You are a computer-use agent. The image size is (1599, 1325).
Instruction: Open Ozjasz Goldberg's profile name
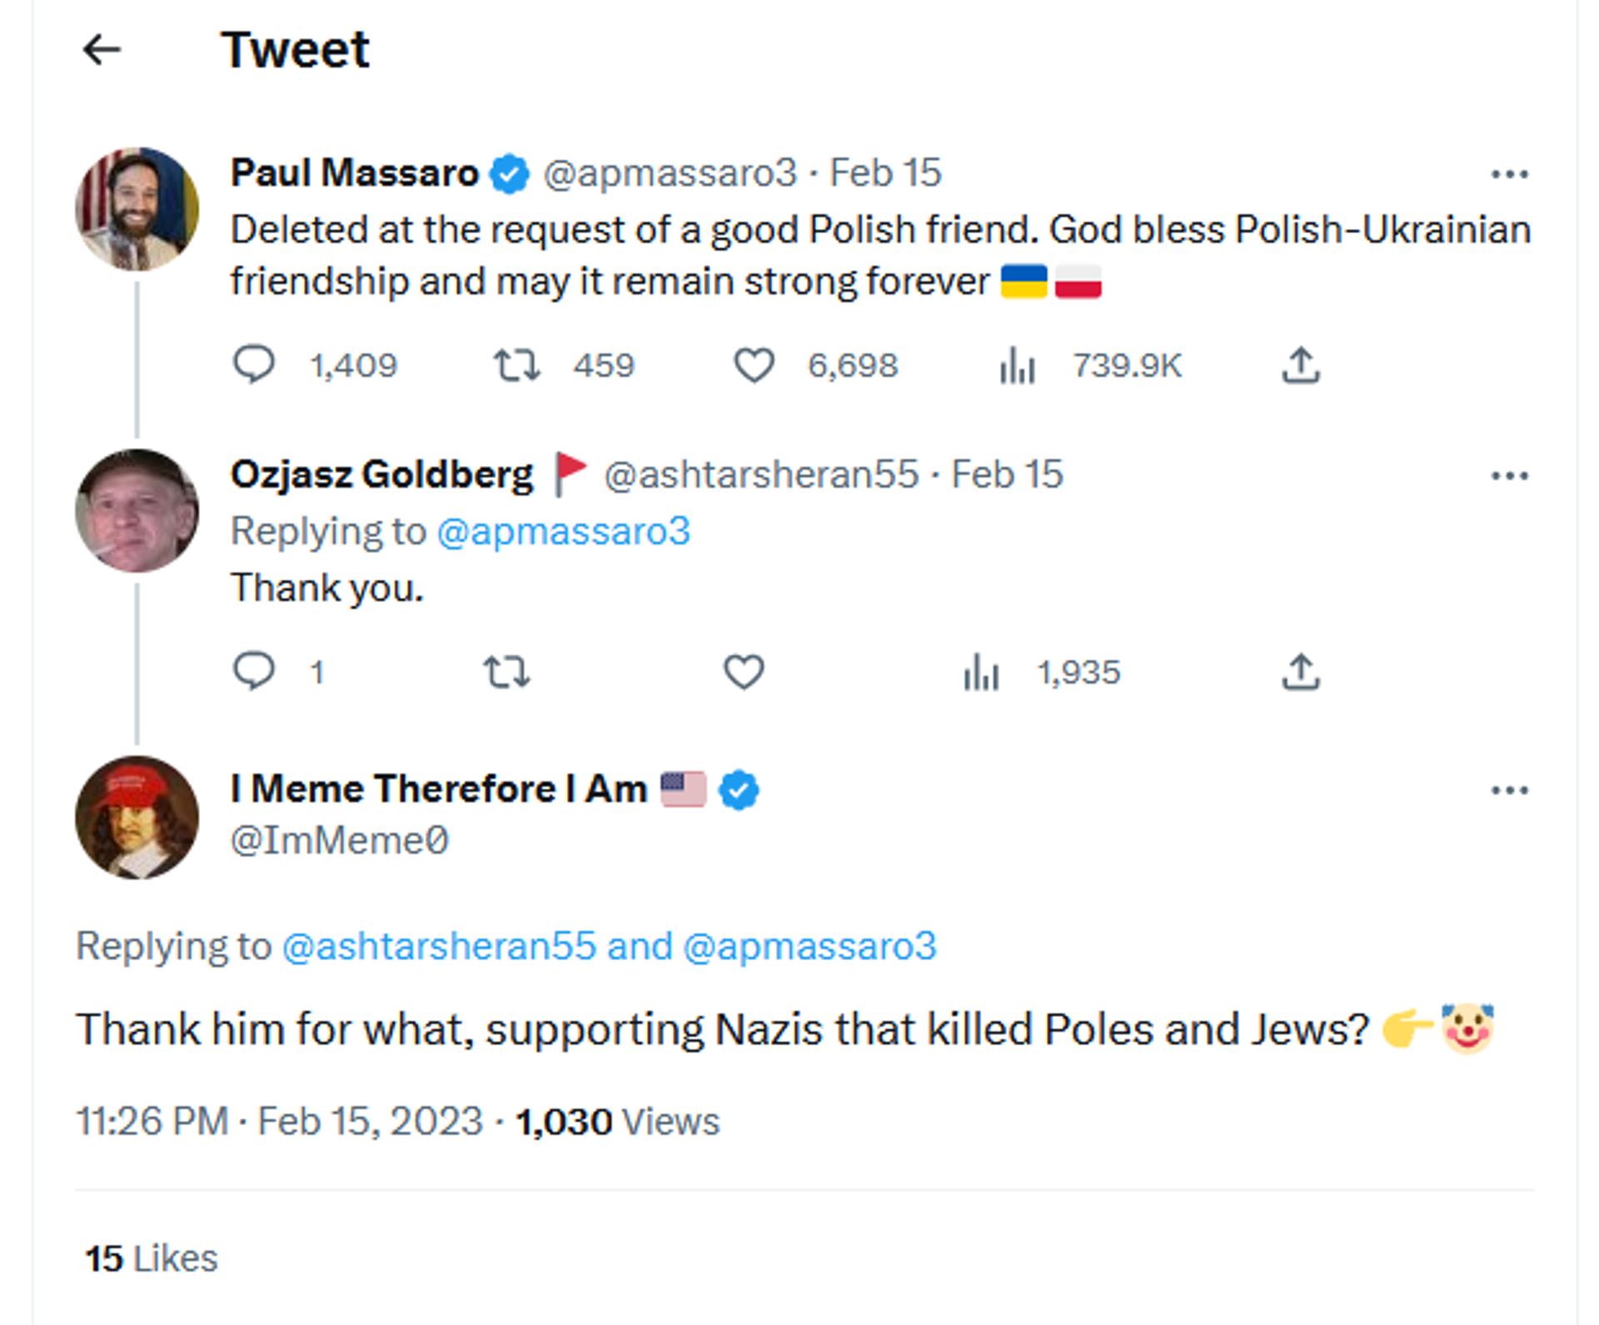click(x=381, y=474)
